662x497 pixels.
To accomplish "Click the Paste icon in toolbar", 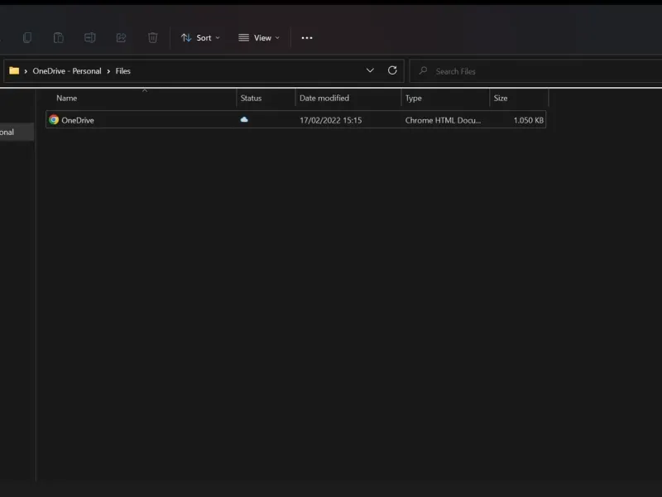I will [x=59, y=37].
